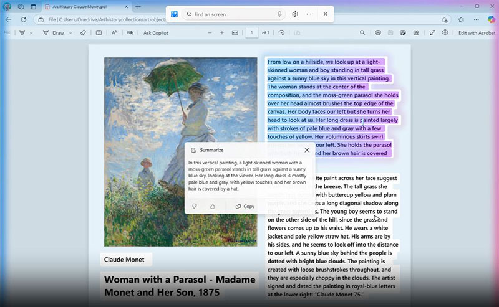The height and width of the screenshot is (307, 499).
Task: Go back using browser back arrow
Action: pyautogui.click(x=9, y=20)
